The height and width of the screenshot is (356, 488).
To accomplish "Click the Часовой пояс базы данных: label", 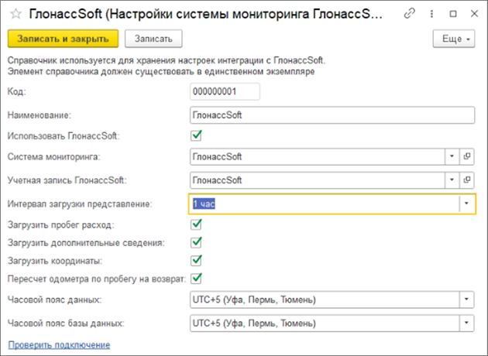I will pyautogui.click(x=66, y=323).
